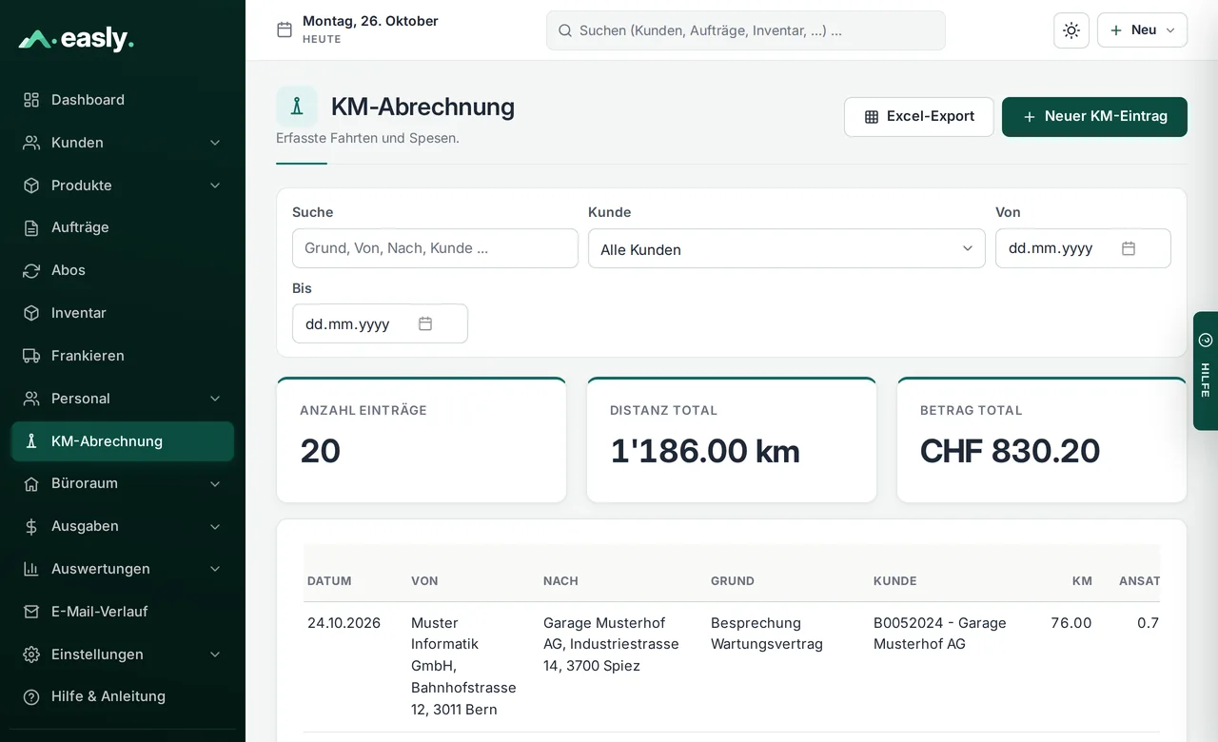Viewport: 1218px width, 742px height.
Task: Click the 76.00 km value
Action: pyautogui.click(x=1071, y=623)
